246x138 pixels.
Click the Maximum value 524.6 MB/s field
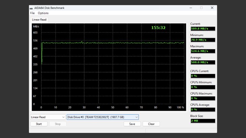pos(202,51)
